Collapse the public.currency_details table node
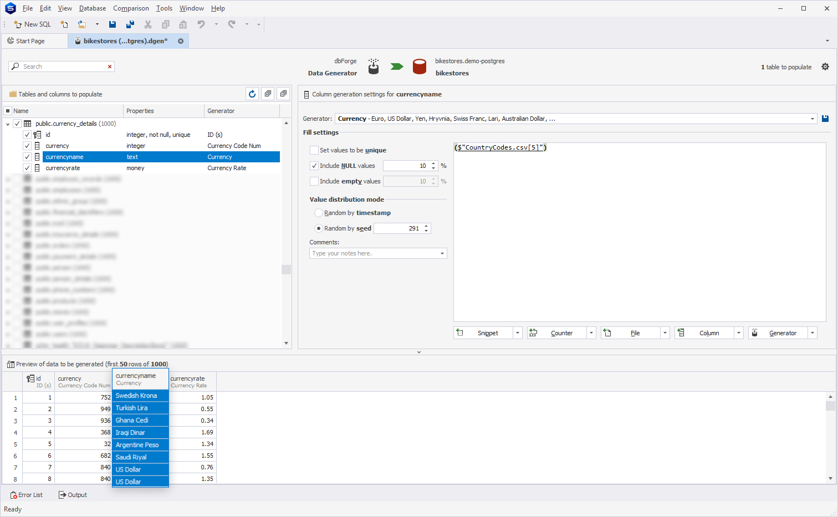The image size is (838, 517). point(8,124)
